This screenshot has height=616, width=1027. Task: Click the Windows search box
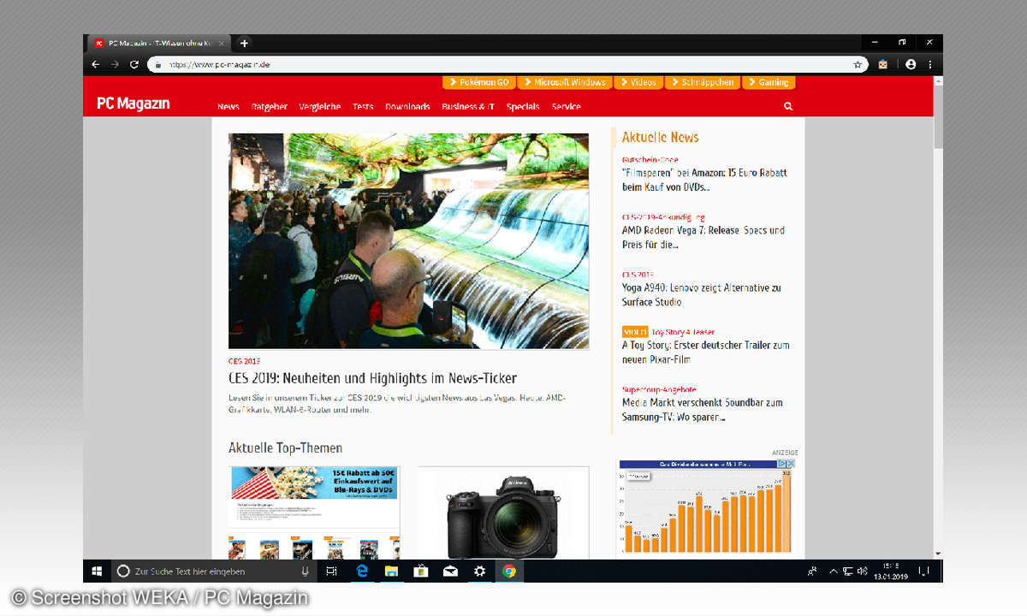coord(212,571)
